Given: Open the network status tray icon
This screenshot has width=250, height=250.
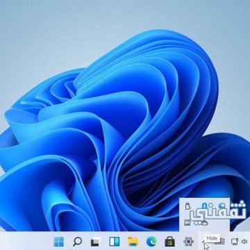Looking at the screenshot, I should pyautogui.click(x=235, y=242).
